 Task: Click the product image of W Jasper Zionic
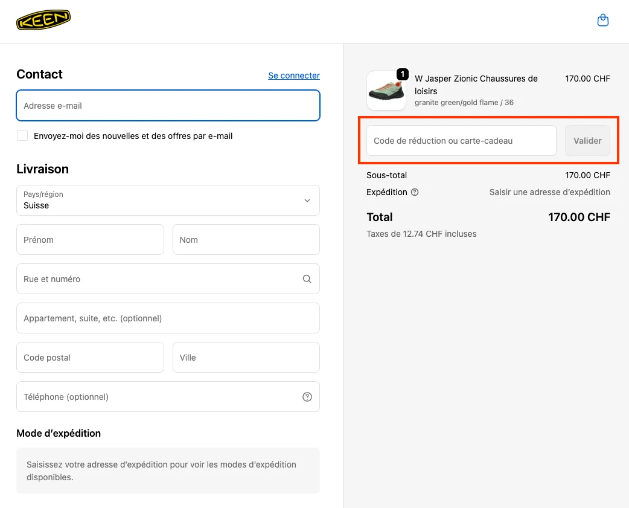coord(386,91)
